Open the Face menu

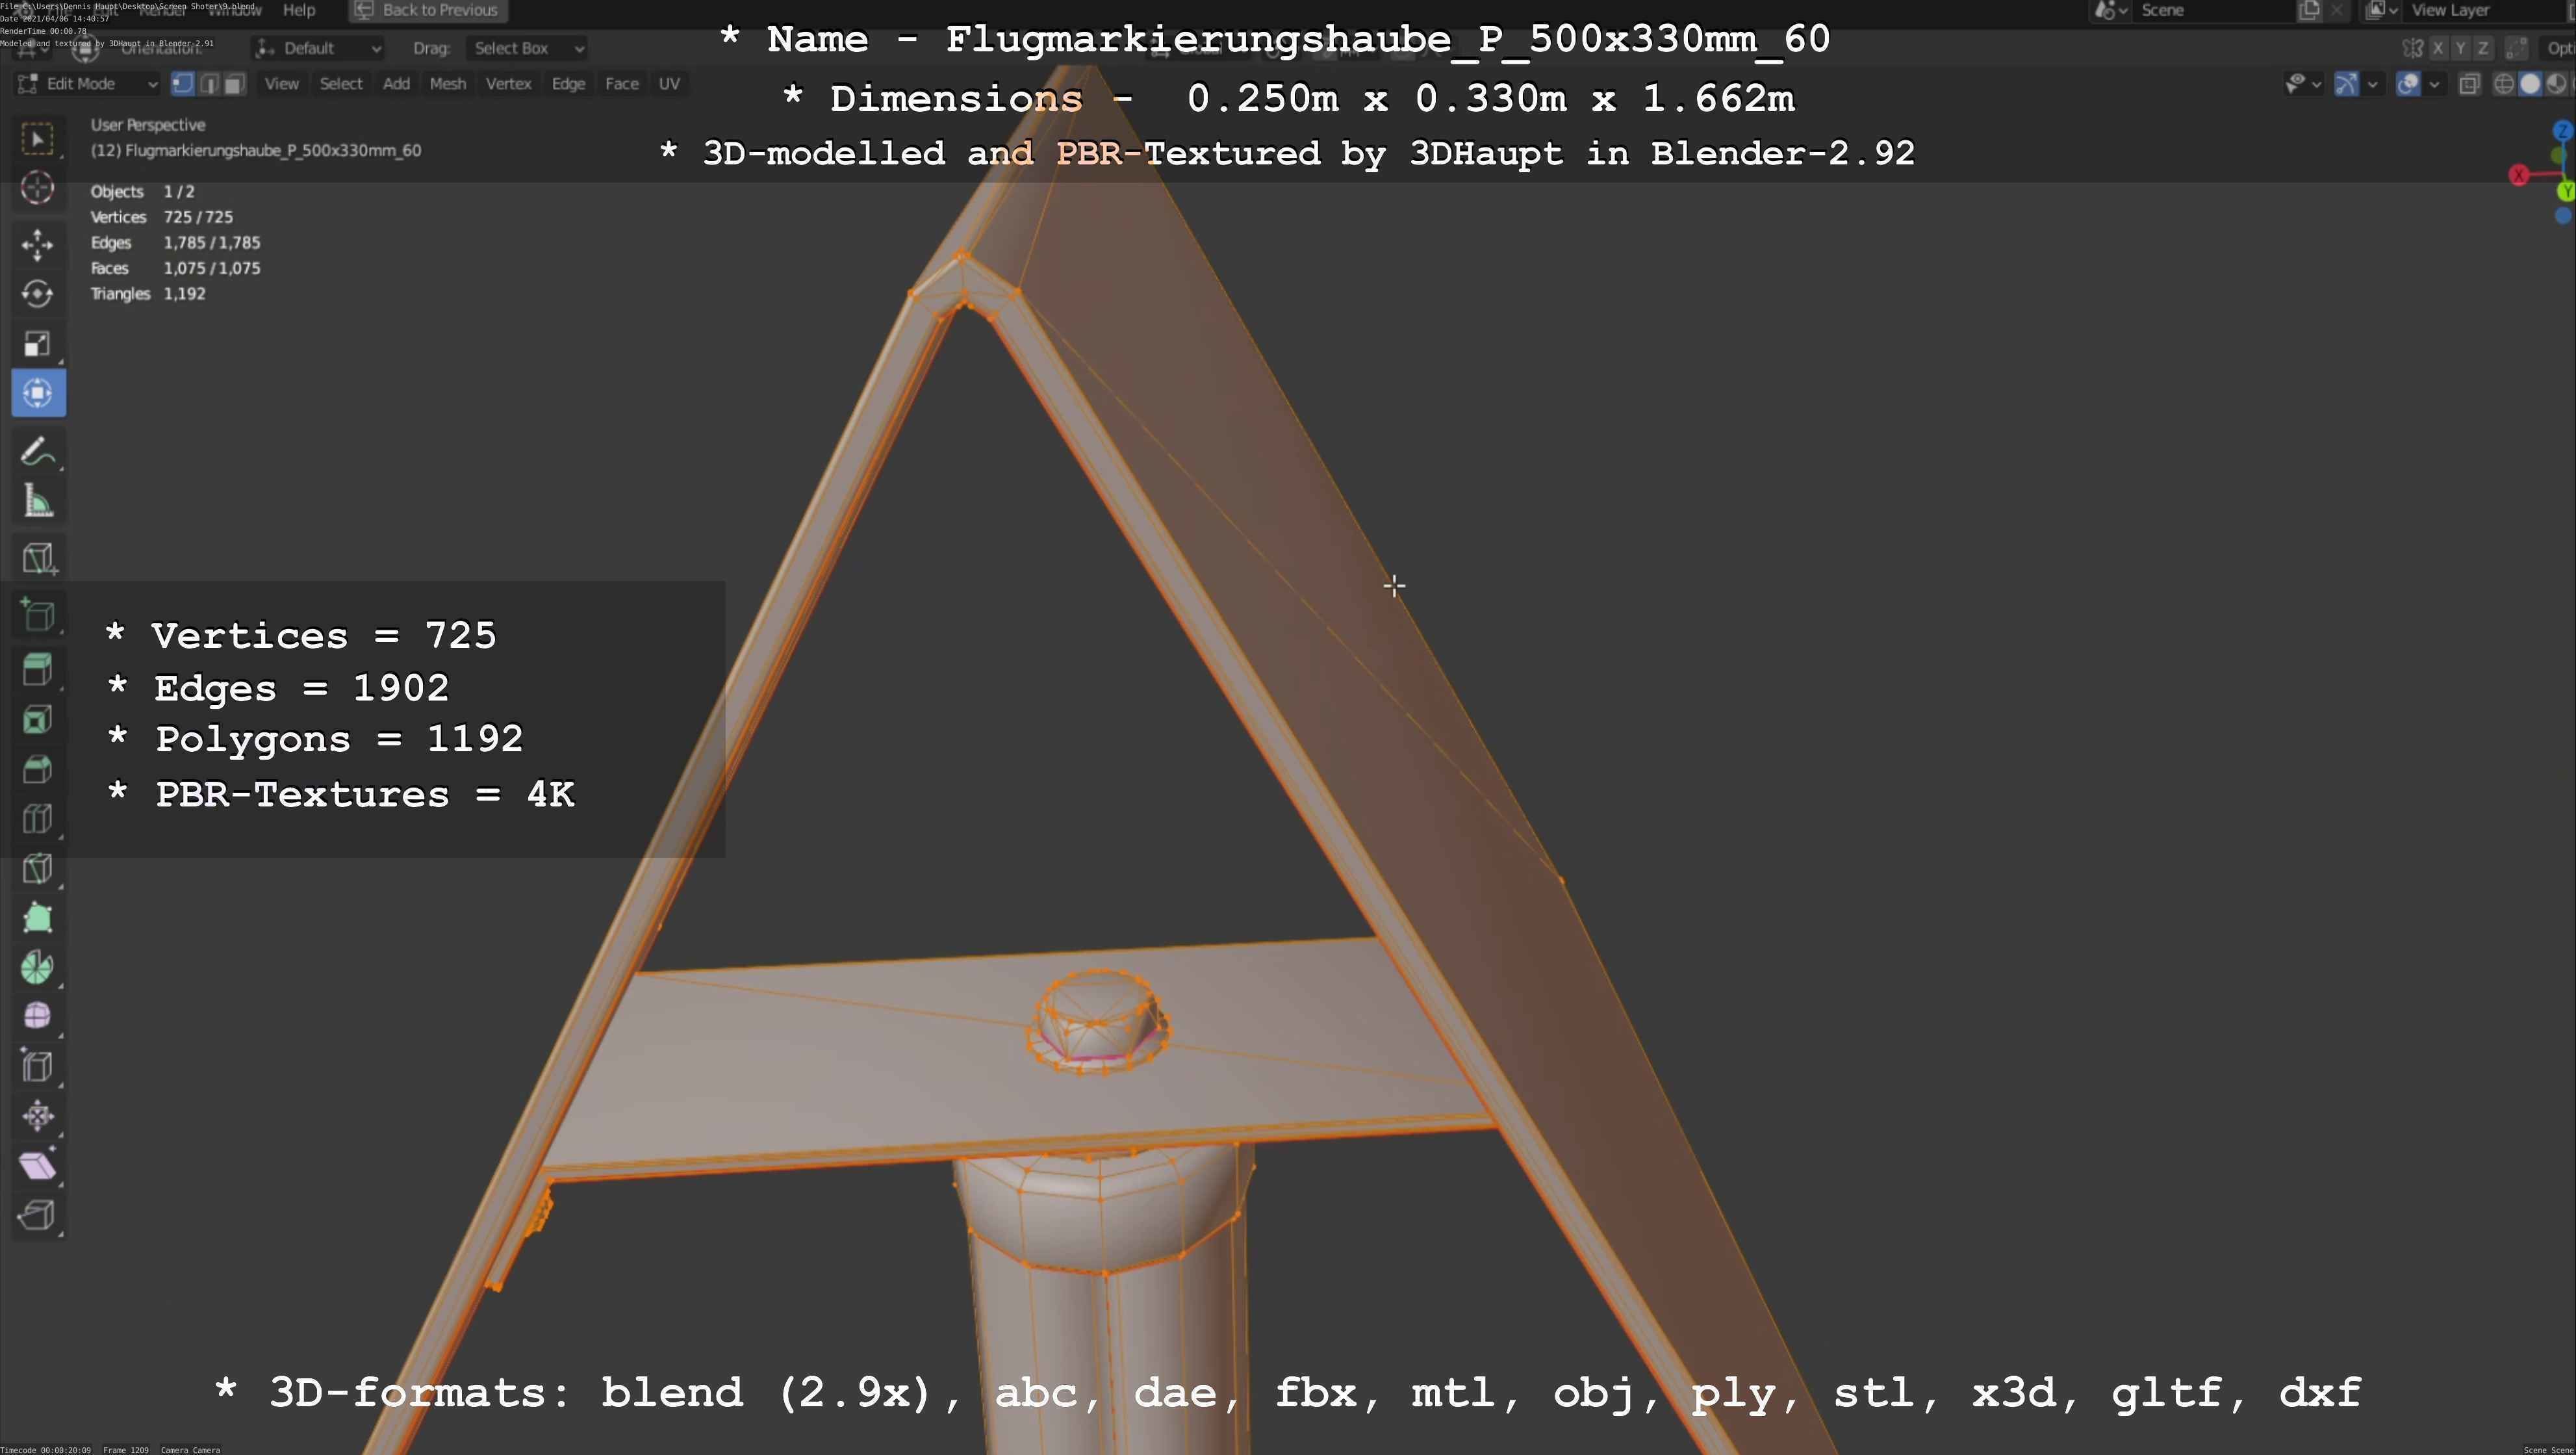pyautogui.click(x=621, y=84)
